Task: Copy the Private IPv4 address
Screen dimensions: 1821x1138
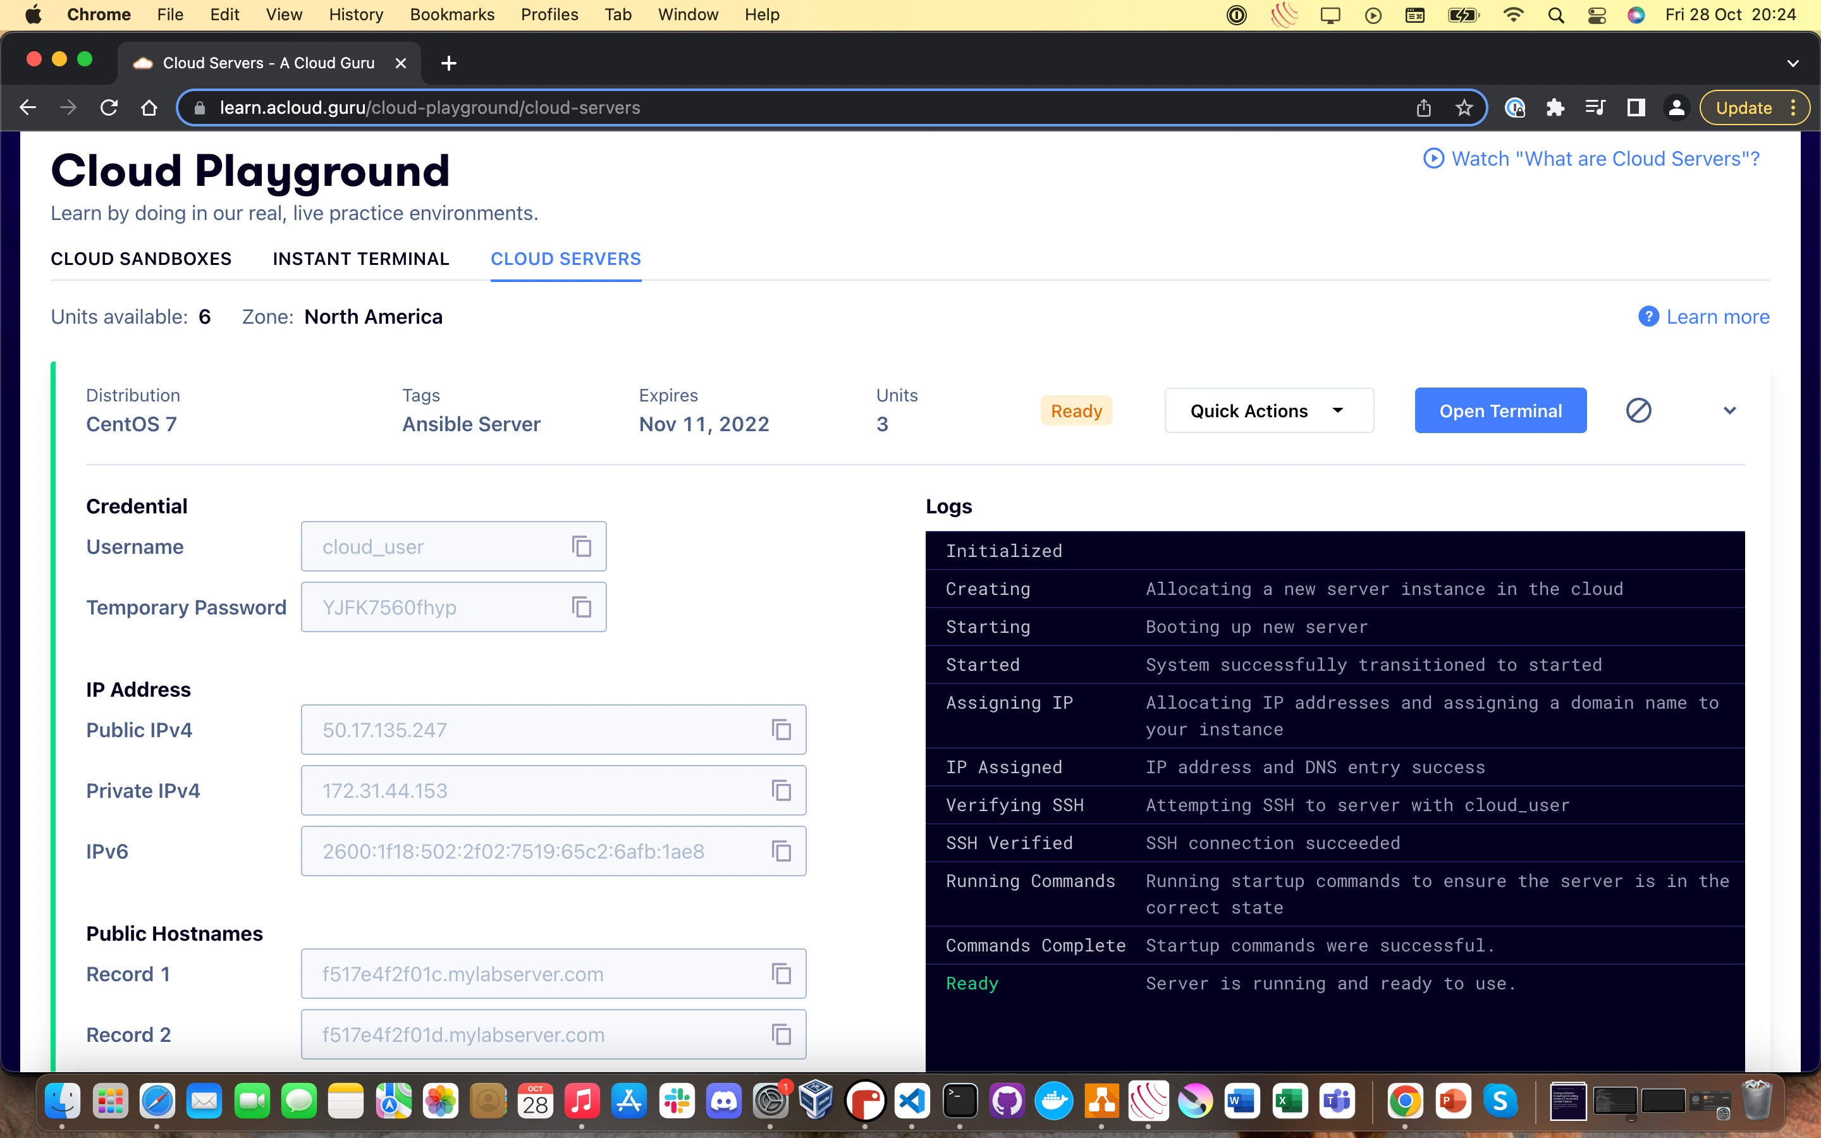Action: 781,790
